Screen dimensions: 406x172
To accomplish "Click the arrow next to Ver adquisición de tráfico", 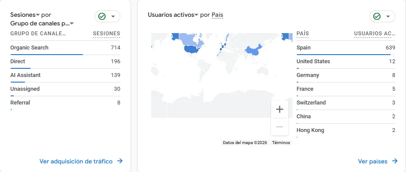I will point(119,161).
